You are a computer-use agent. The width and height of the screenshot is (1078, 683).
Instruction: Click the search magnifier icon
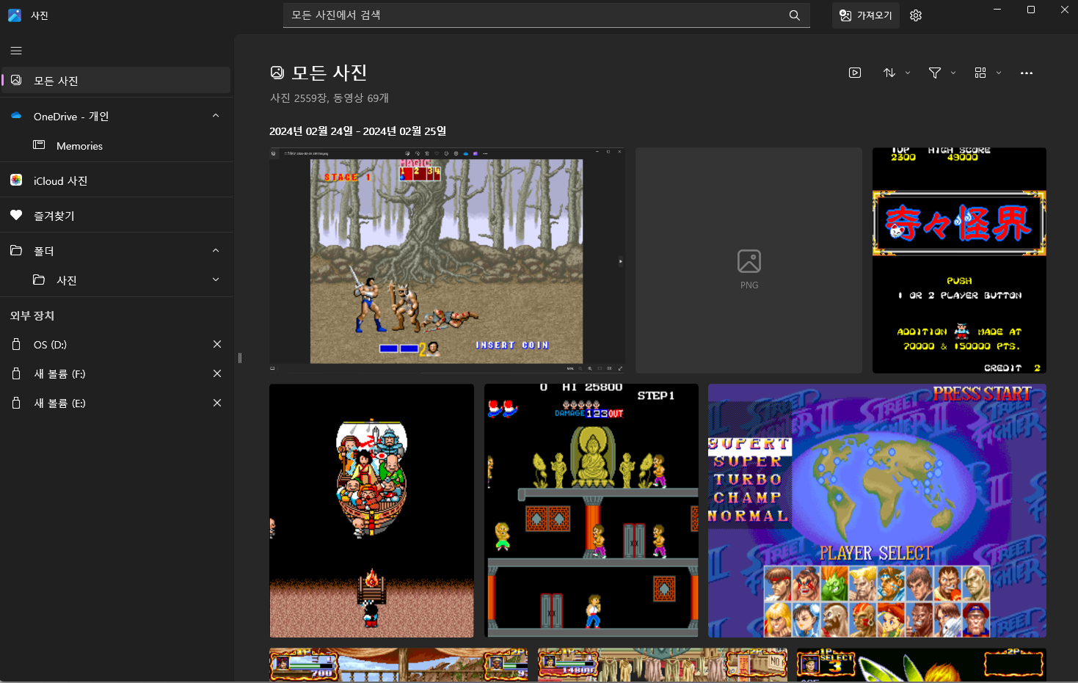click(794, 15)
